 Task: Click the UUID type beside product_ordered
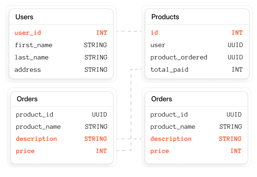click(235, 57)
